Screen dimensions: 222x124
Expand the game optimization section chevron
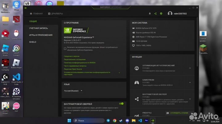point(190,68)
